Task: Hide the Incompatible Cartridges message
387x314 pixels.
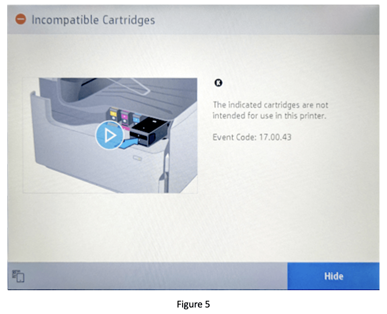Action: coord(333,276)
